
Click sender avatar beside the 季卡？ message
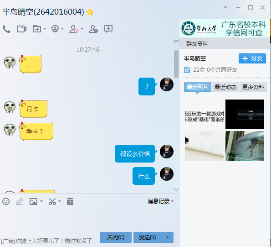pos(10,130)
